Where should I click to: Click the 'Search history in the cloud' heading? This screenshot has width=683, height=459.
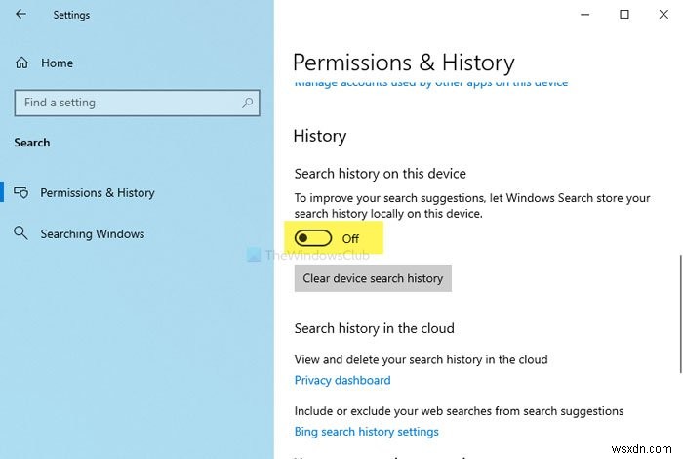point(374,328)
